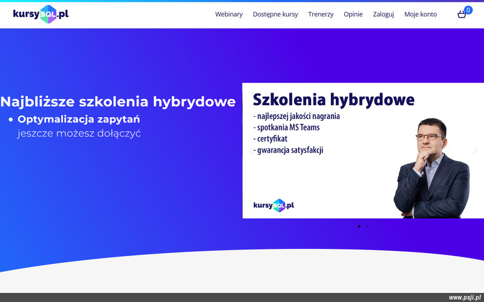Click text jeszcze możesz dołączyć
Image resolution: width=484 pixels, height=302 pixels.
(79, 133)
